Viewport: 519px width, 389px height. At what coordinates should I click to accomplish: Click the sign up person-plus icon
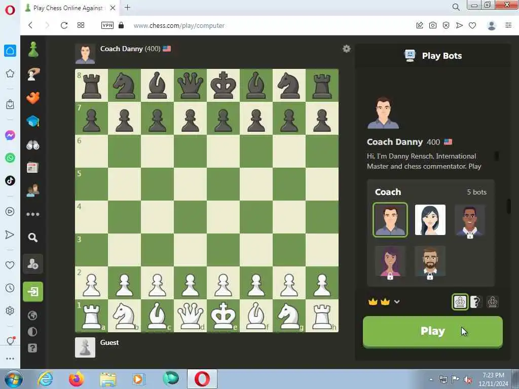33,264
